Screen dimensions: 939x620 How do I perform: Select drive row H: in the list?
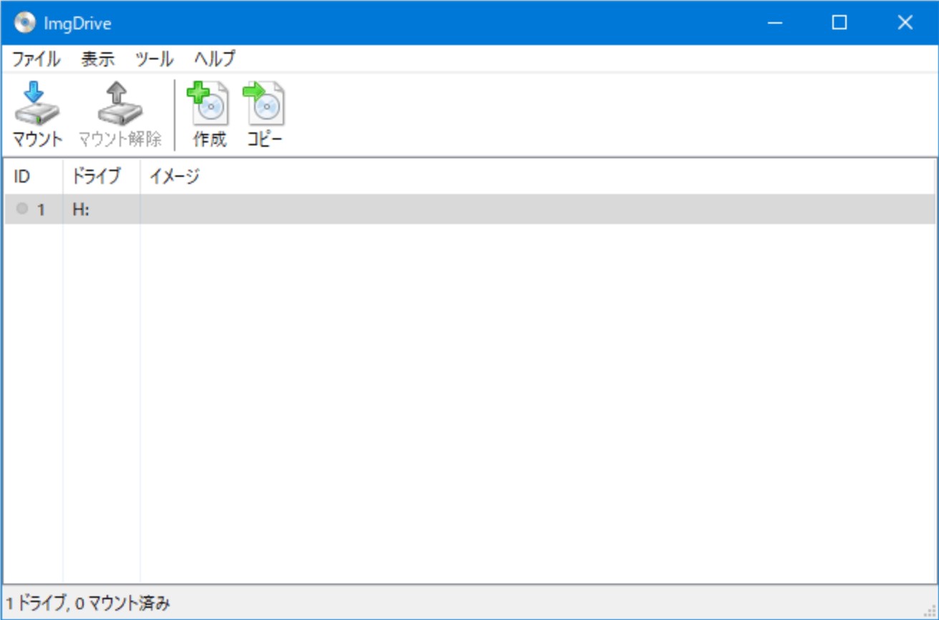coord(469,209)
